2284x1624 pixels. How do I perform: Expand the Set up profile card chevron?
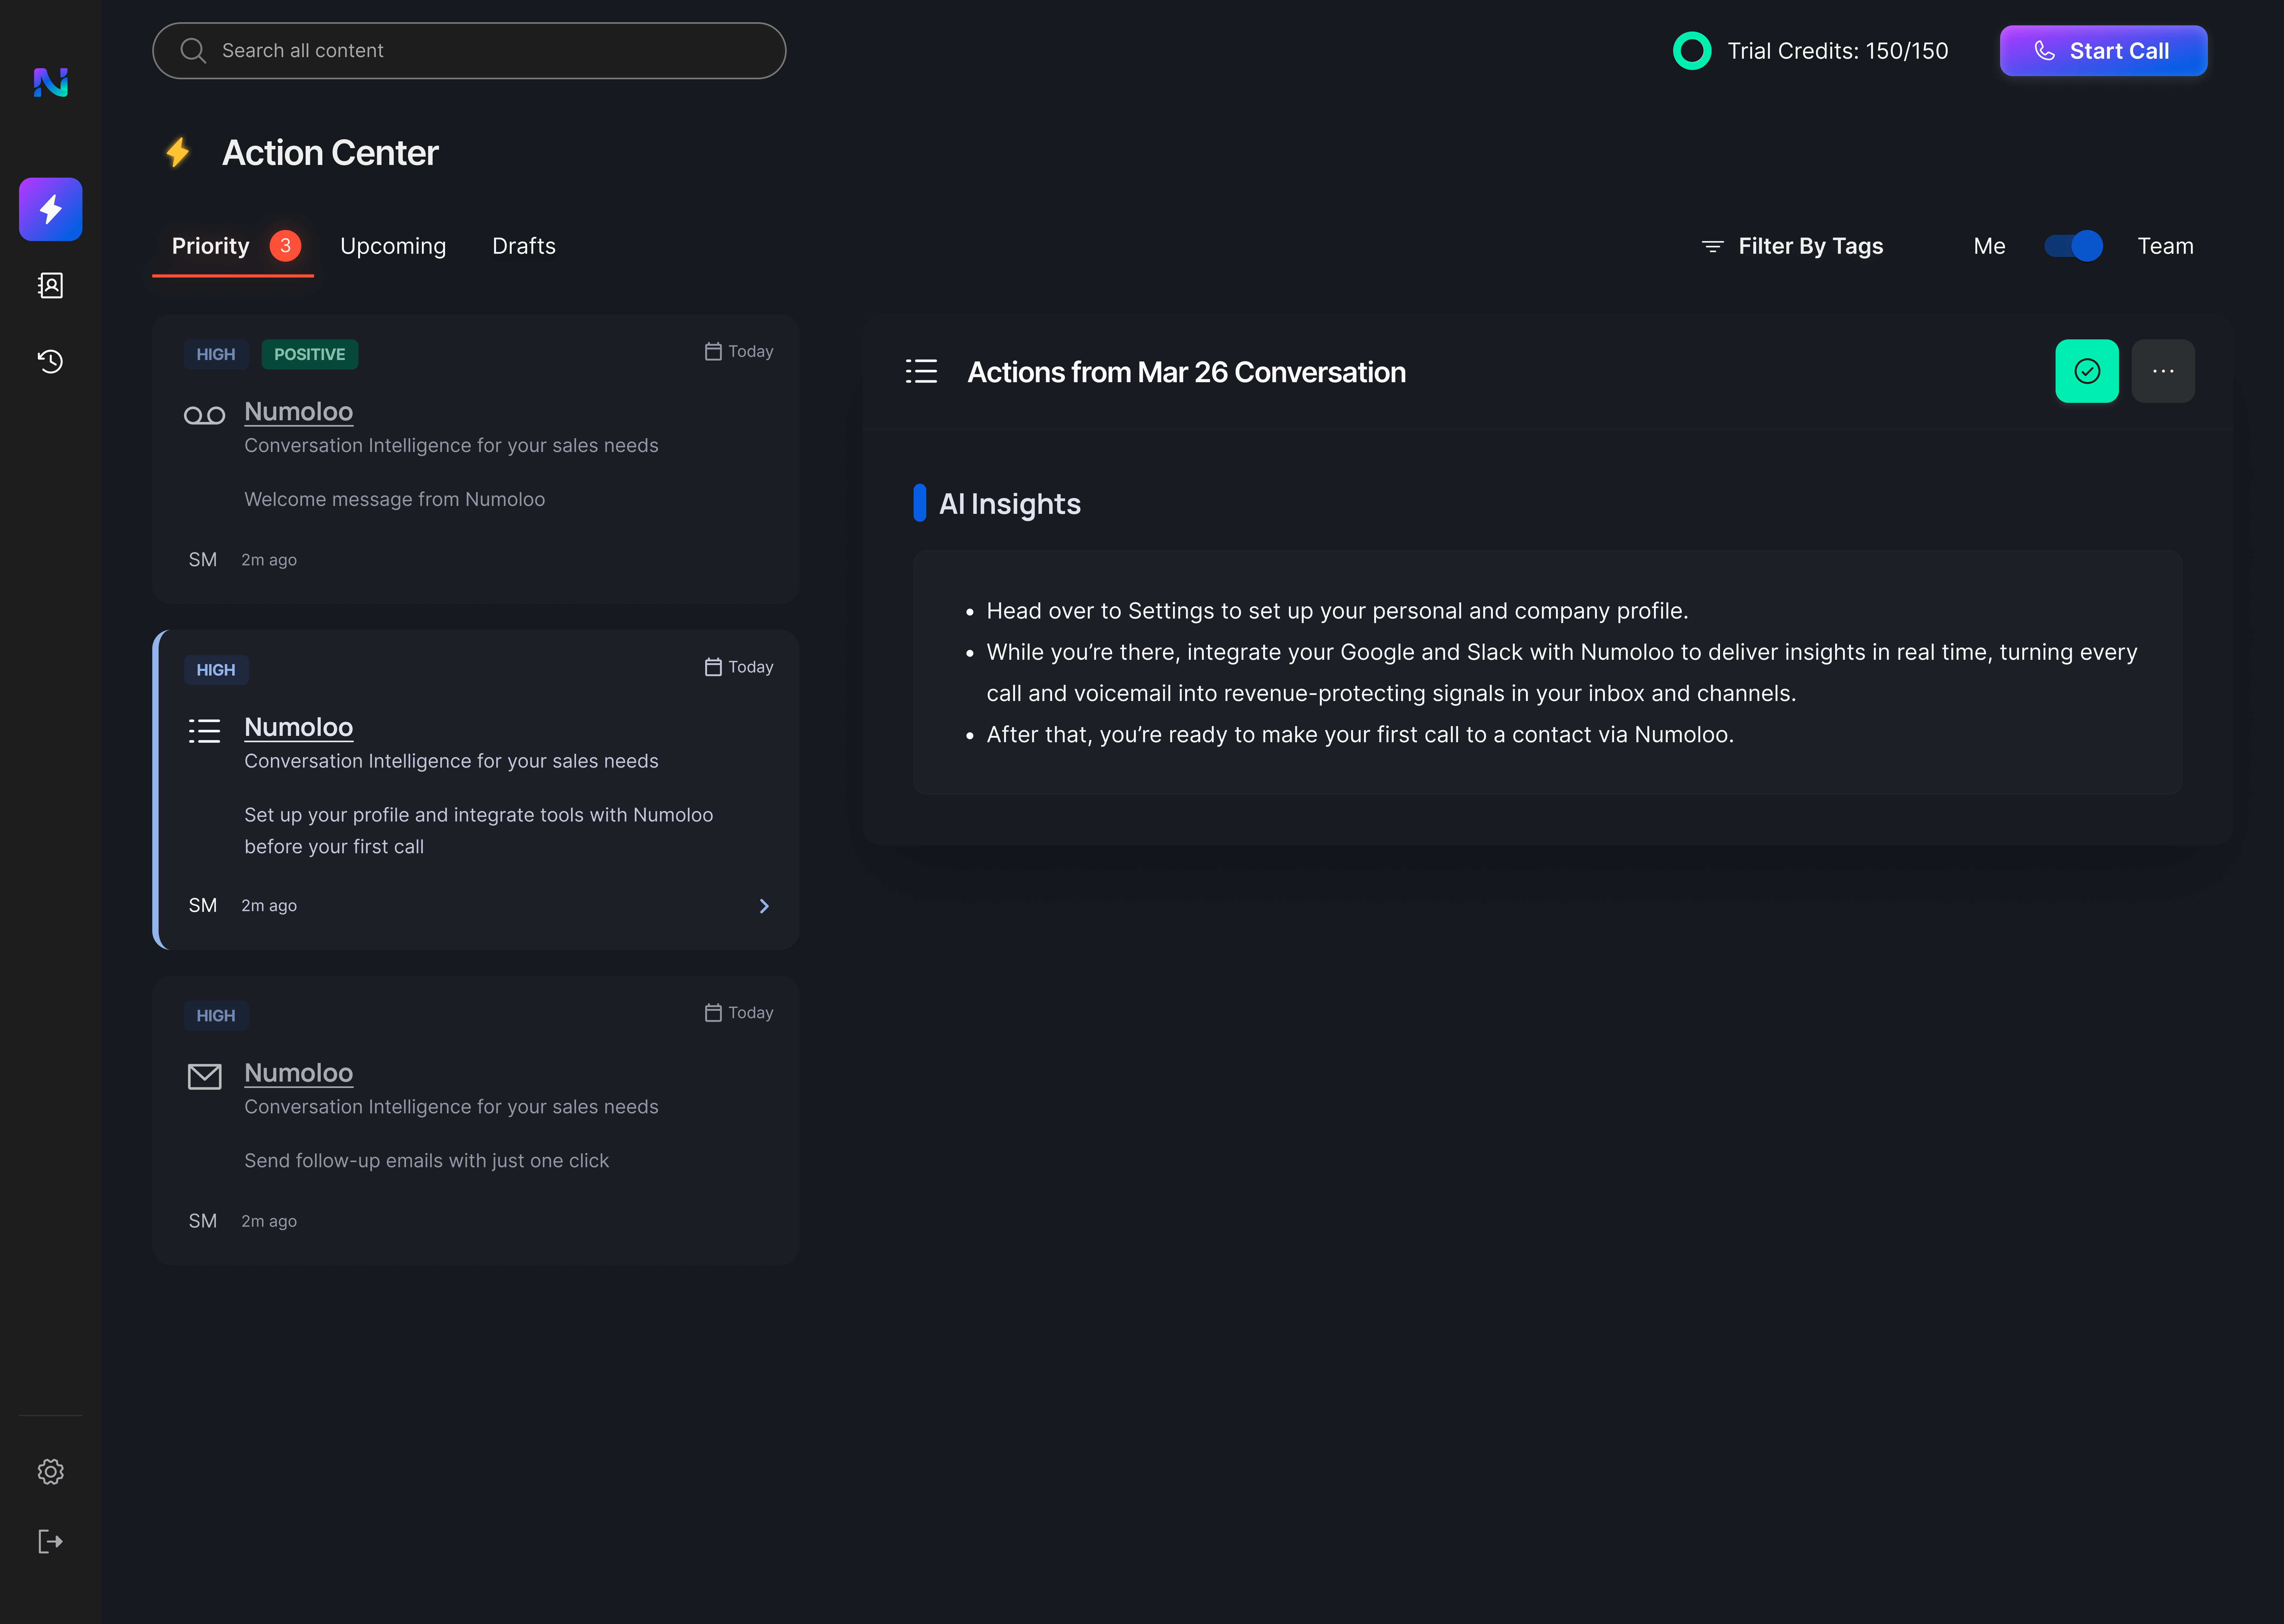pyautogui.click(x=764, y=906)
